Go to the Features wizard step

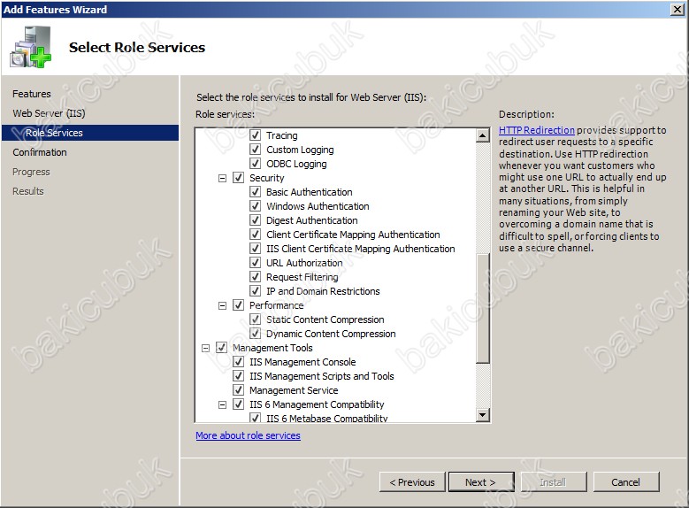(32, 94)
